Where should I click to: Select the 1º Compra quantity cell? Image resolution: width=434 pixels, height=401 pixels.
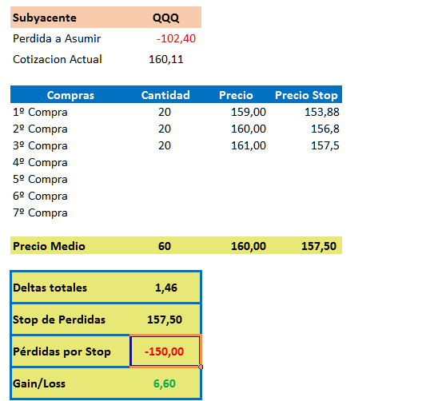[x=165, y=112]
